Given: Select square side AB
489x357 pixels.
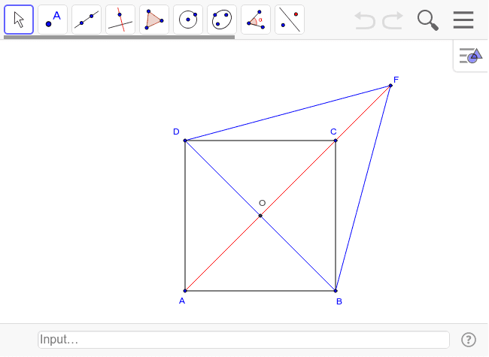Looking at the screenshot, I should (x=260, y=291).
